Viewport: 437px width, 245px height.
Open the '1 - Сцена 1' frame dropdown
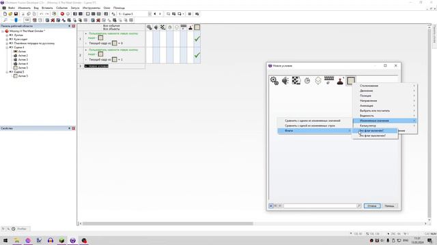(x=135, y=14)
